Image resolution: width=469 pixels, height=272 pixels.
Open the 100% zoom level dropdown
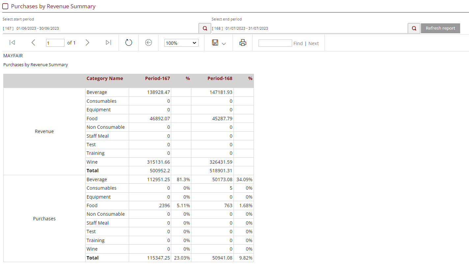coord(181,43)
